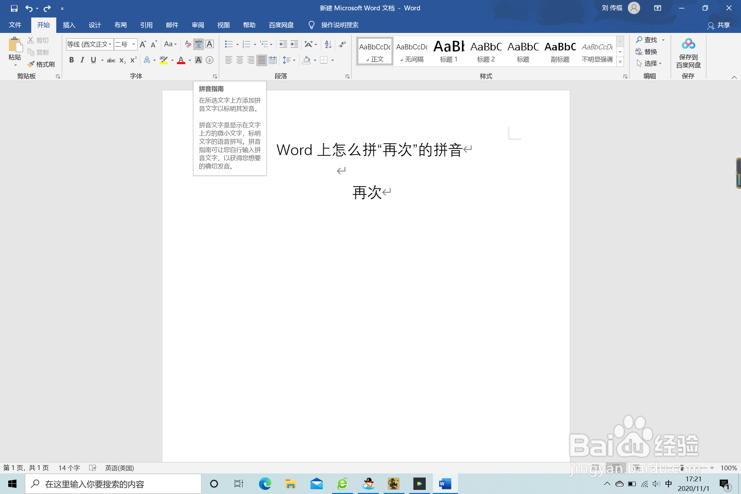The width and height of the screenshot is (741, 494).
Task: Toggle bold formatting
Action: [71, 60]
